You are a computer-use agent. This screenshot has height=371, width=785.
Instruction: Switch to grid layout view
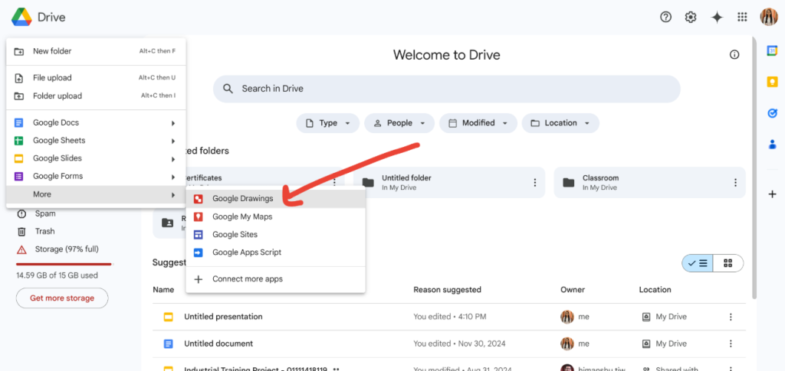click(x=728, y=263)
